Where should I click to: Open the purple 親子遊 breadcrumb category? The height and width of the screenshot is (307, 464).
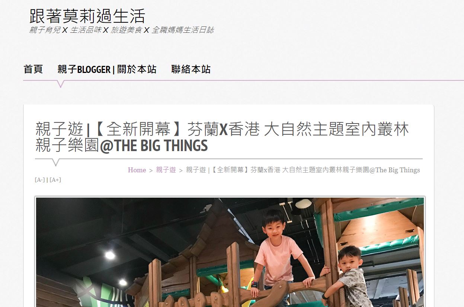click(x=166, y=170)
